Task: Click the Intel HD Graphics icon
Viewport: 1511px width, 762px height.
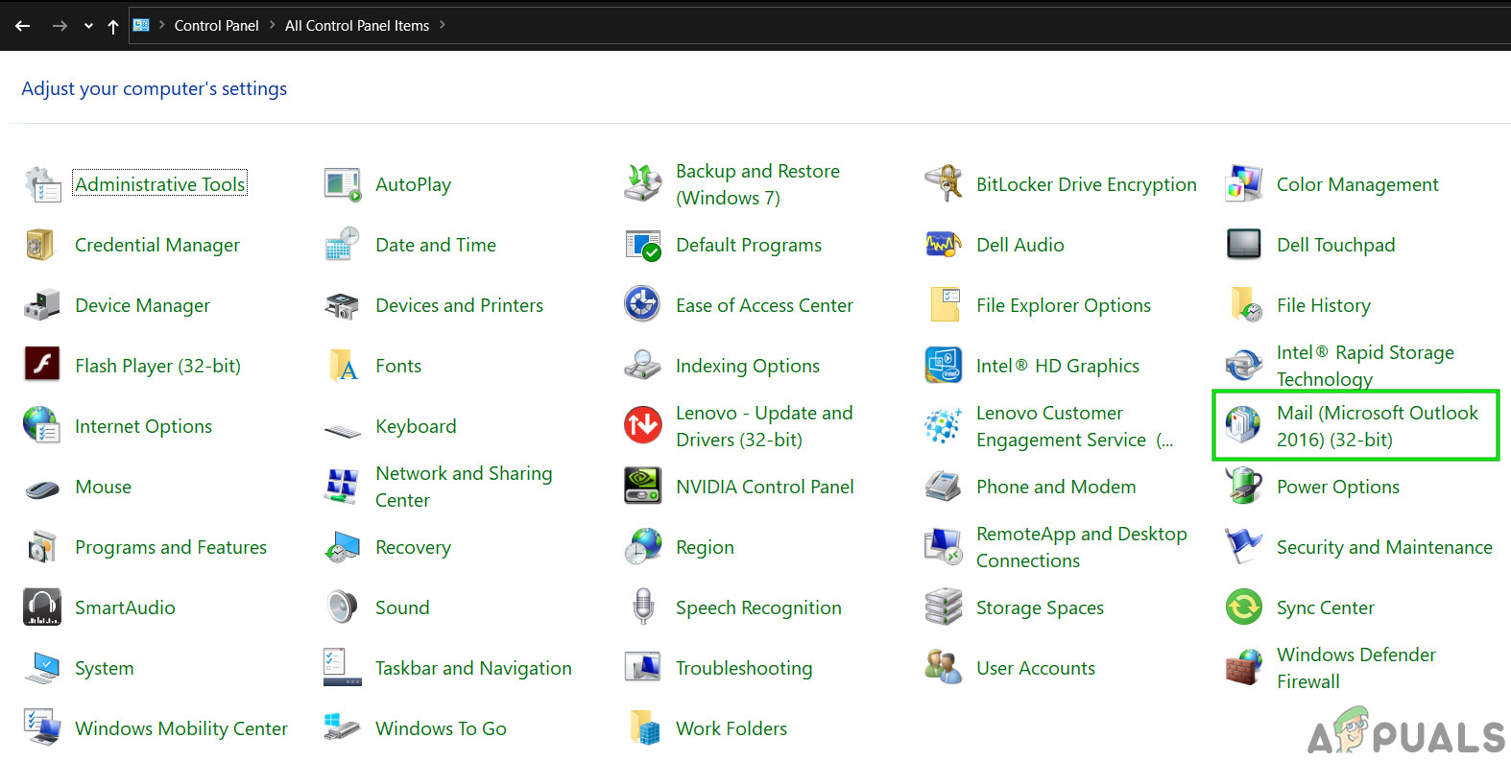Action: [943, 366]
